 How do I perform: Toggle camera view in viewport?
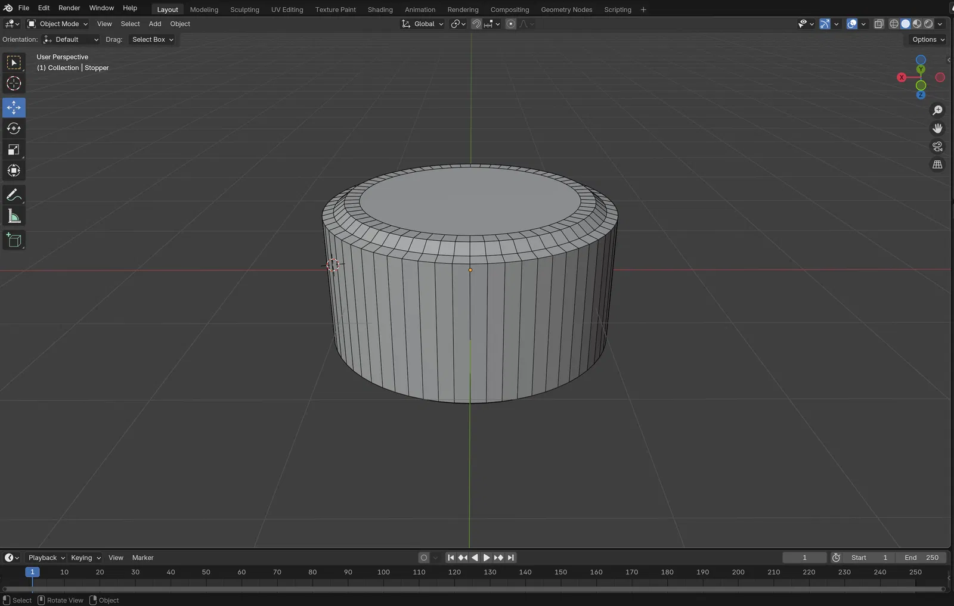click(x=937, y=147)
